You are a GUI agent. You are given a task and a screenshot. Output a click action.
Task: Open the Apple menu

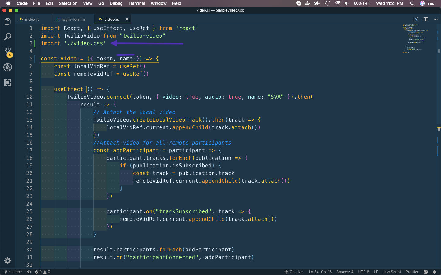pos(8,3)
